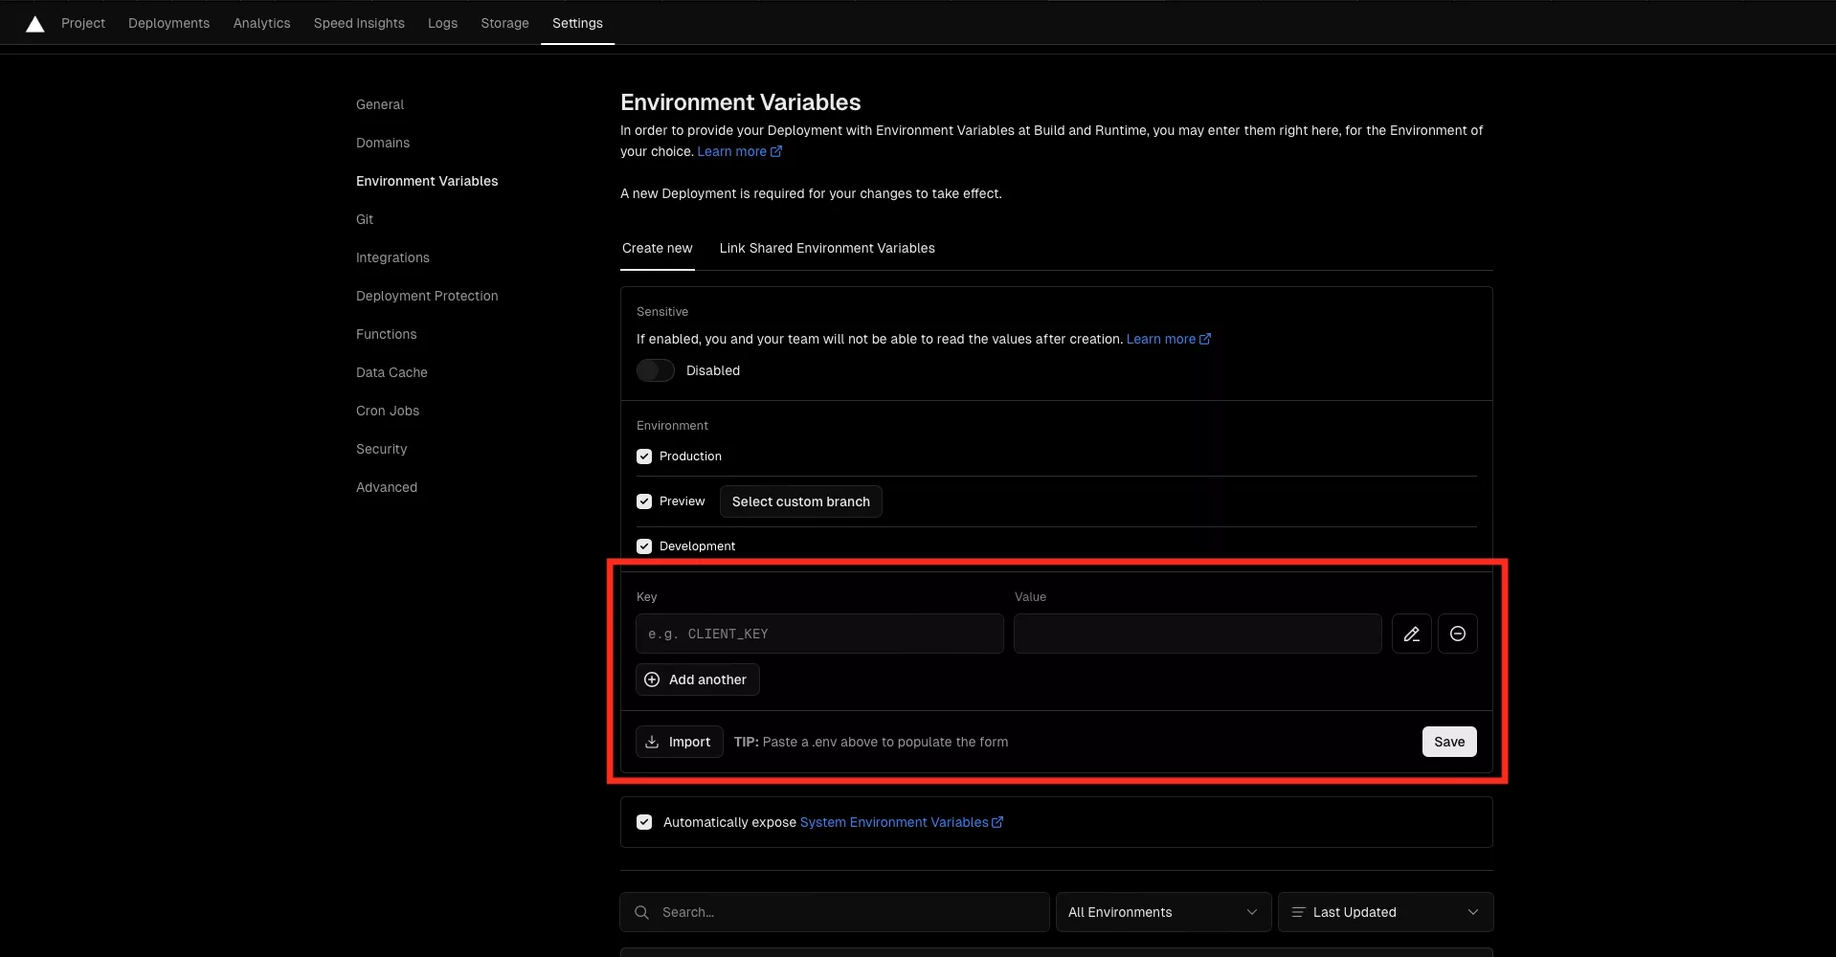The height and width of the screenshot is (957, 1836).
Task: Click the Vercel triangle logo
Action: click(35, 24)
